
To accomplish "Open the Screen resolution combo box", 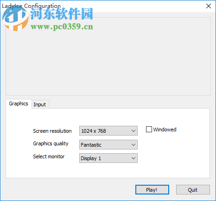I will [108, 131].
